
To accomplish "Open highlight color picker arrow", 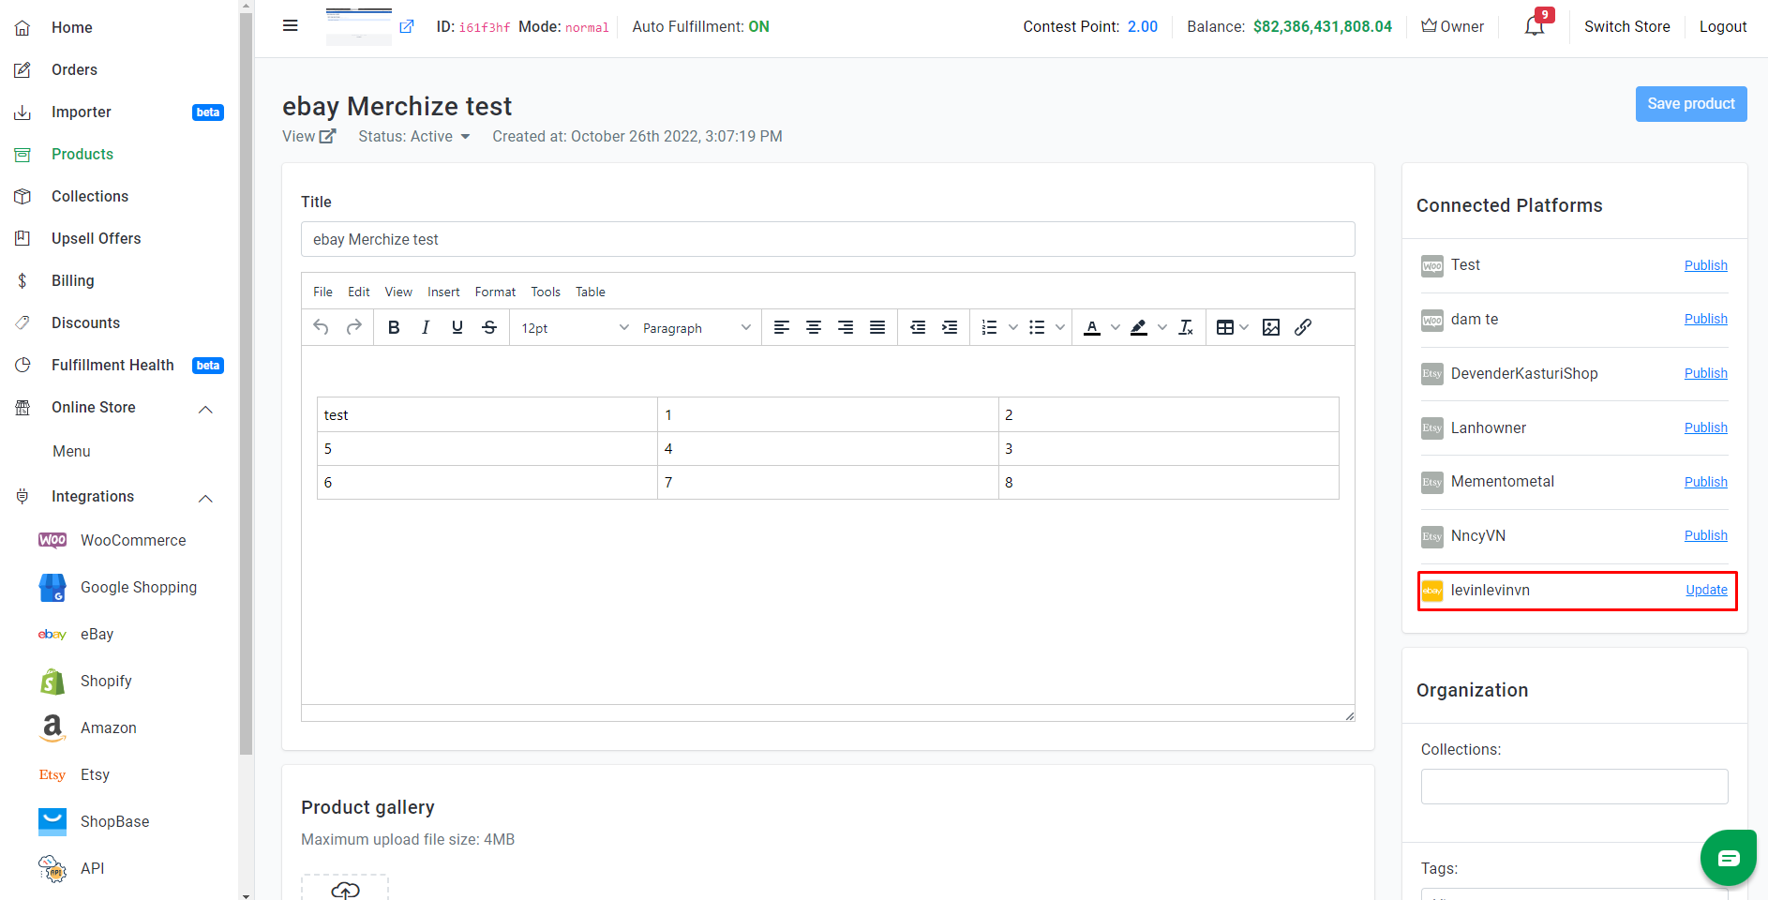I will tap(1162, 327).
